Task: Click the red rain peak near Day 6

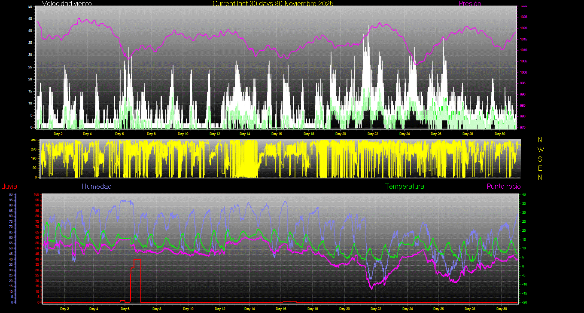Action: 137,259
